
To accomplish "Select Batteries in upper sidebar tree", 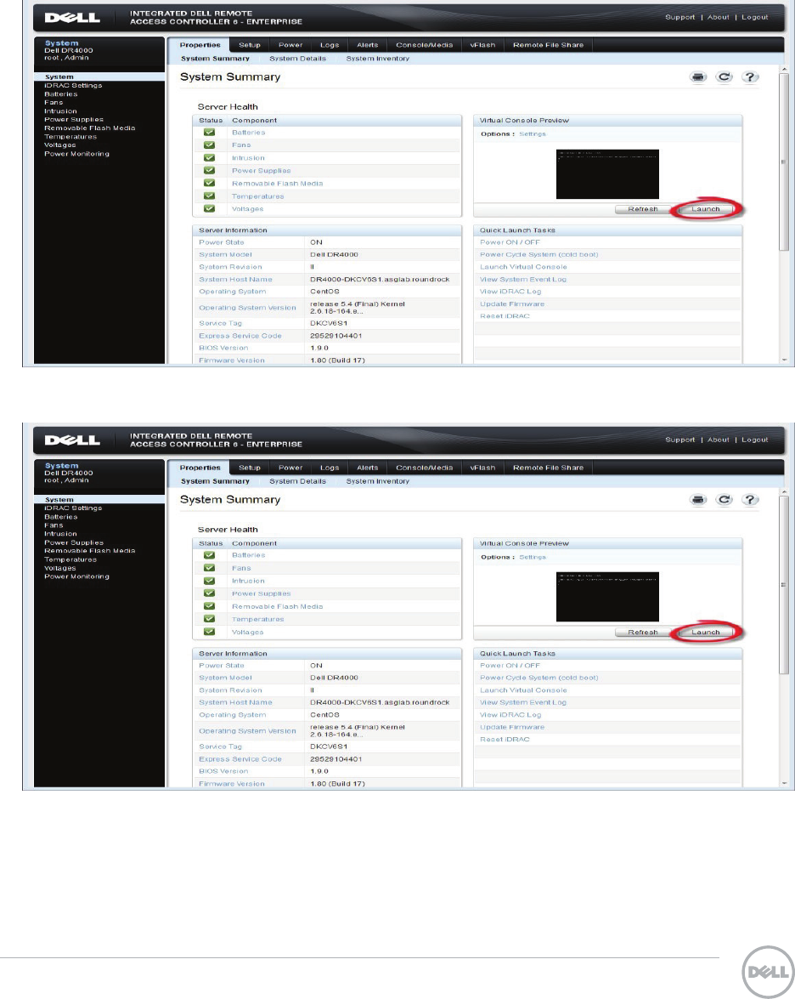I will [61, 94].
